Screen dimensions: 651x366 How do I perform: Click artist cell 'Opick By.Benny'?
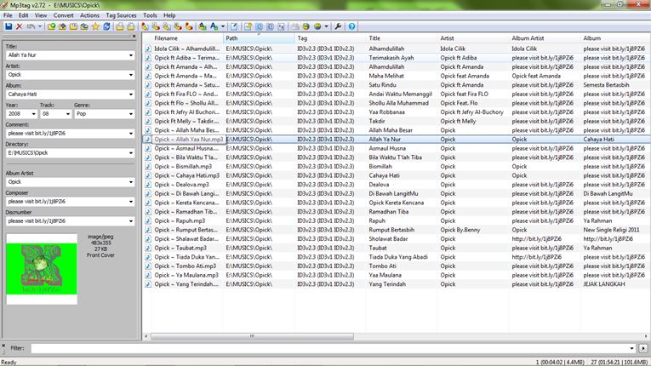coord(460,230)
